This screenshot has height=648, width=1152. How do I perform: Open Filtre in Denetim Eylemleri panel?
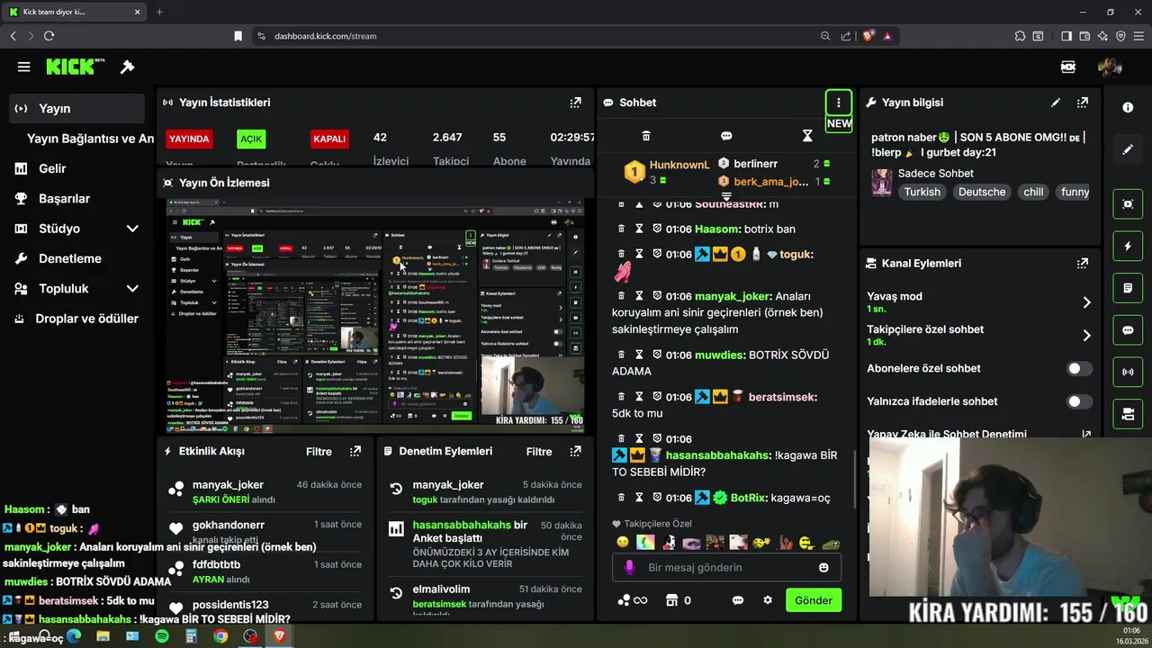point(538,452)
